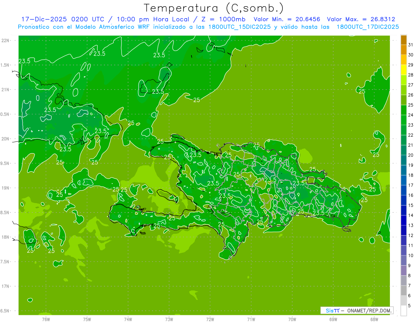Click the green band between 25 and 26
The width and height of the screenshot is (420, 324).
[404, 100]
